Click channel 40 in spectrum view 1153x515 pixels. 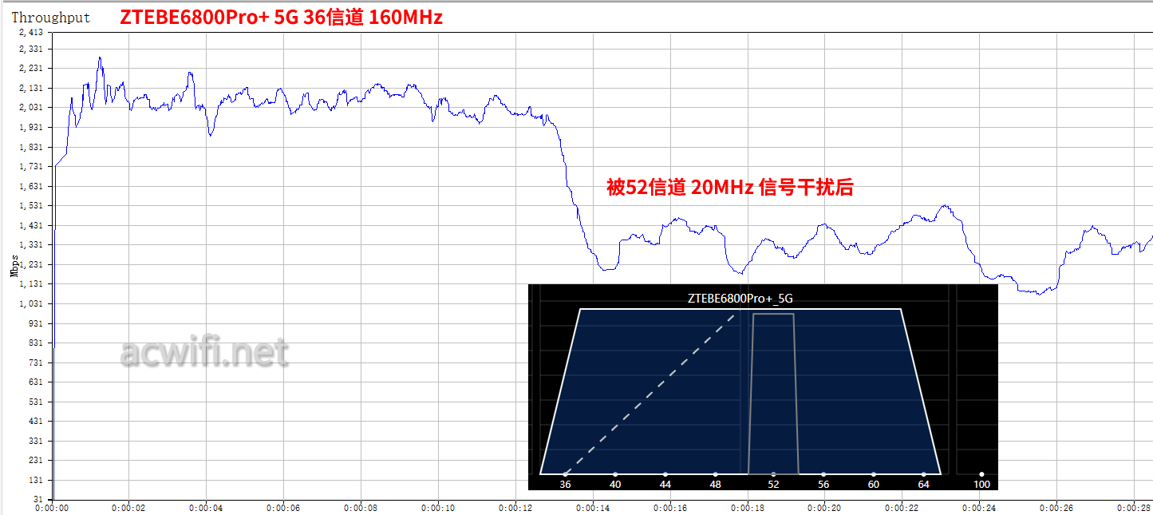[615, 483]
